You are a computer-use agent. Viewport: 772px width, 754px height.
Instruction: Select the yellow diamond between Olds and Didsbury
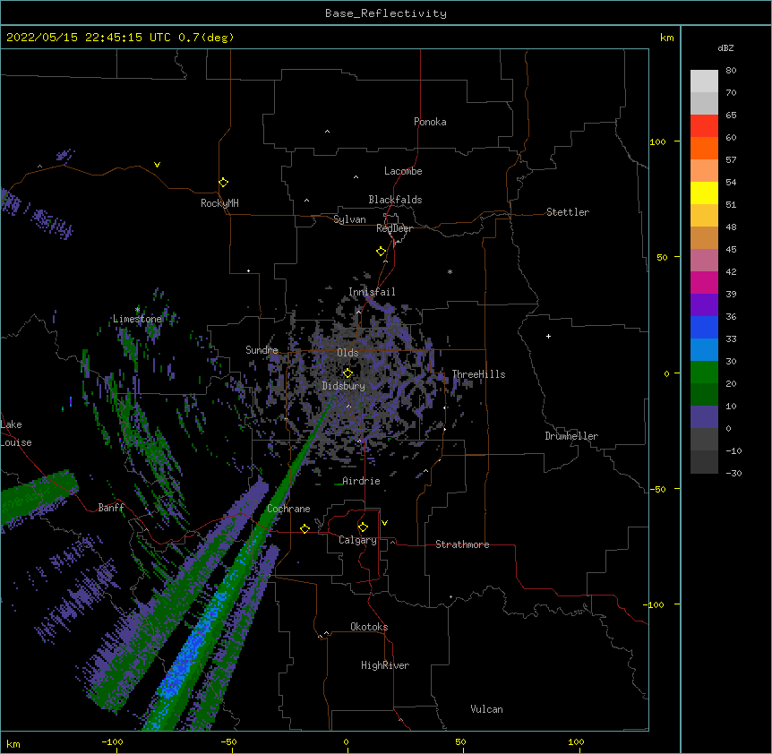[x=347, y=373]
